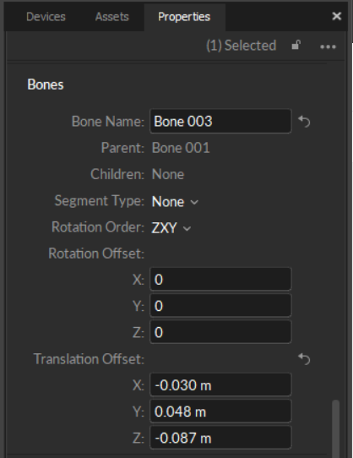Close the Properties panel
Screen dimensions: 353x458
click(337, 16)
